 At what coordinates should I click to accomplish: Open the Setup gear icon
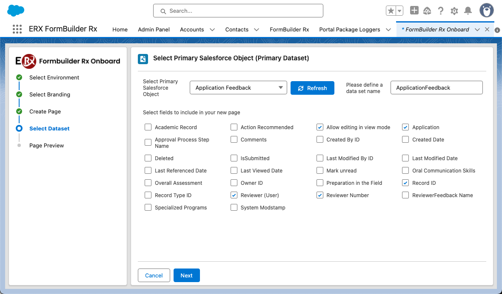tap(454, 11)
